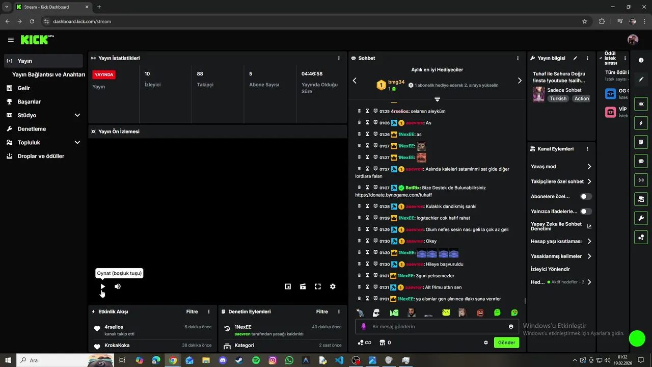Screen dimensions: 652x367
Task: Open the channel points icon below chat
Action: point(364,343)
